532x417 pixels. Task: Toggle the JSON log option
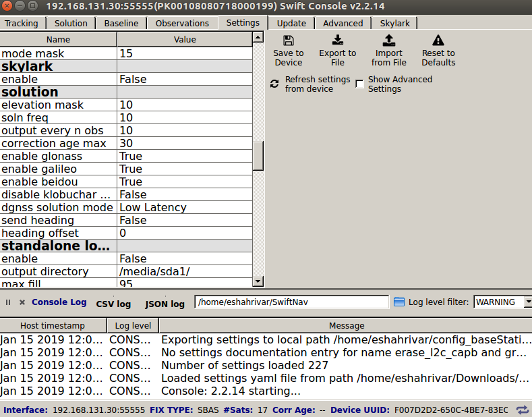point(165,304)
